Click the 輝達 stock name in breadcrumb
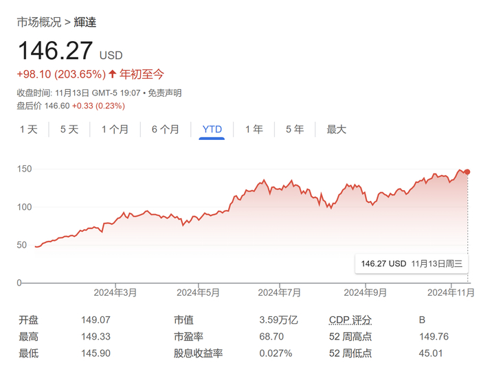 [x=85, y=23]
